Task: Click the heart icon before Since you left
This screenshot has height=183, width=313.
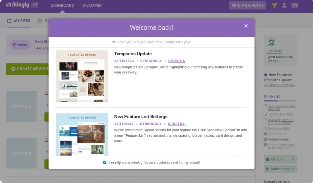Action: tap(114, 42)
